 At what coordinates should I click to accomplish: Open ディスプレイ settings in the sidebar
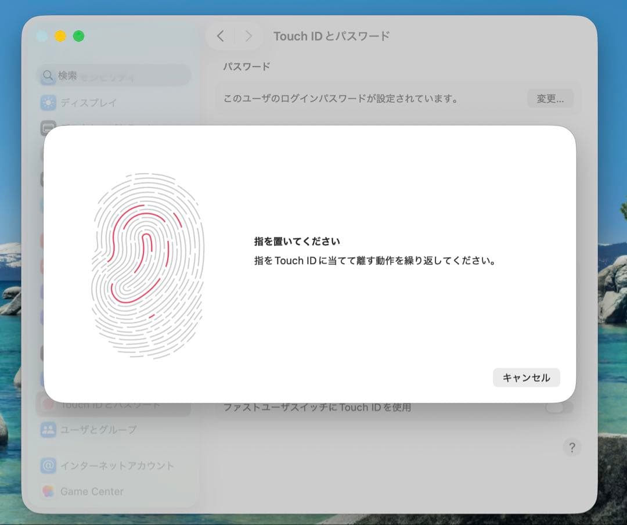pyautogui.click(x=88, y=103)
